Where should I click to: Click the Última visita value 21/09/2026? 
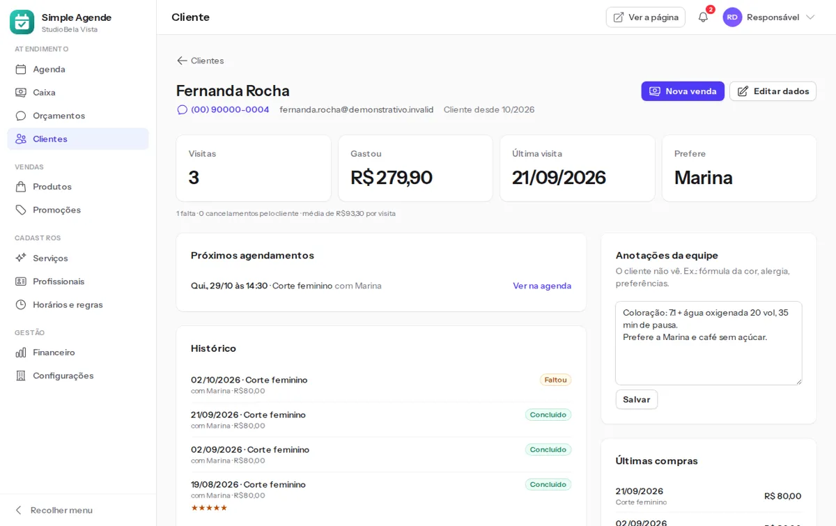(x=559, y=178)
